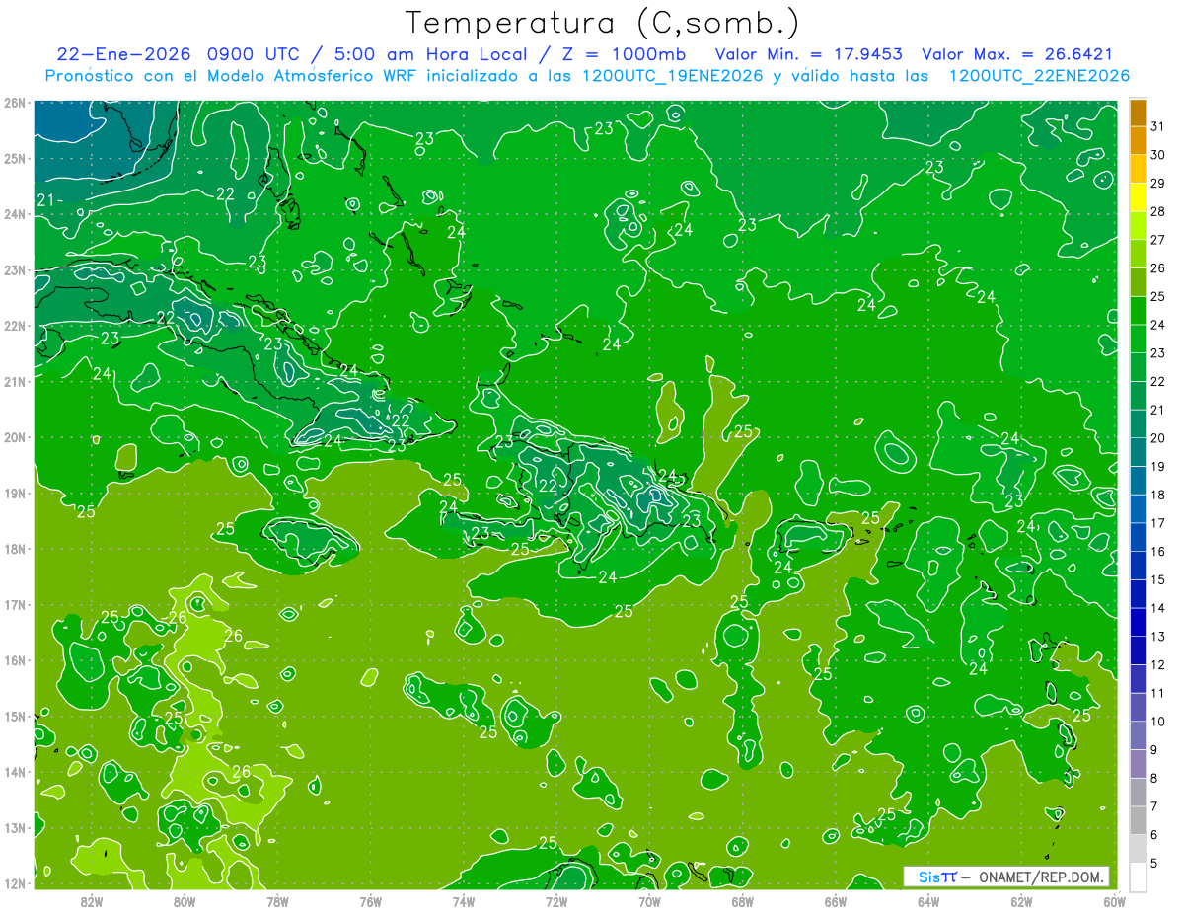Screen dimensions: 1184x915
Task: Select the 'Valor Min. = 17.9453' readout
Action: click(808, 54)
